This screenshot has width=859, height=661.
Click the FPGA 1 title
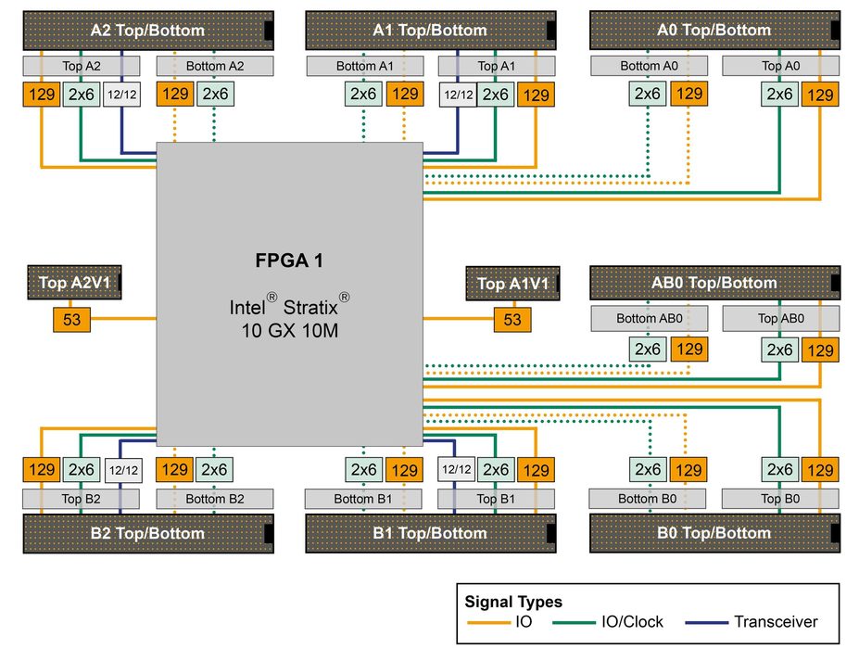click(x=289, y=261)
